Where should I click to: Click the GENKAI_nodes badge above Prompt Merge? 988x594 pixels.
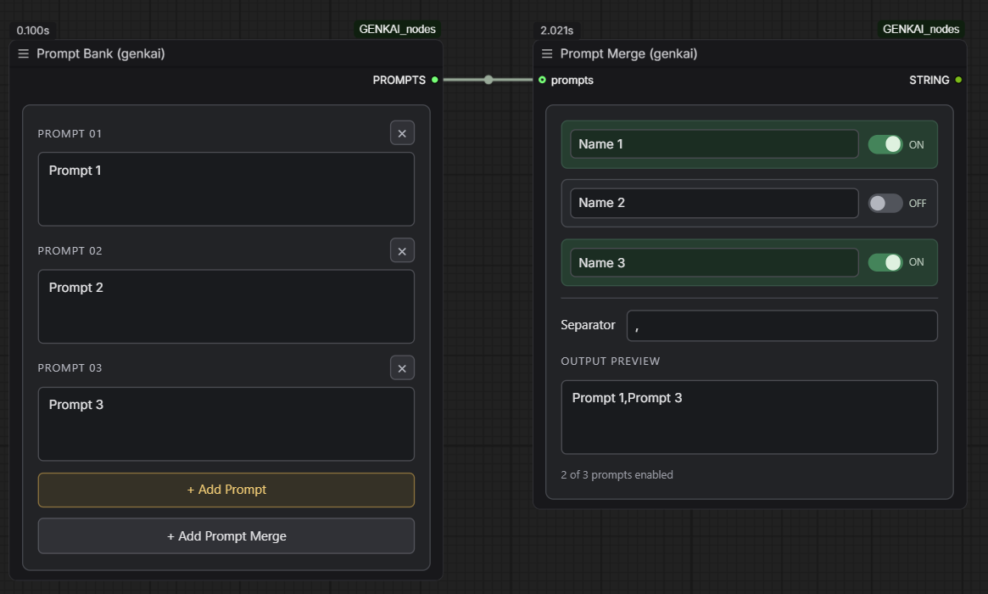pyautogui.click(x=921, y=29)
